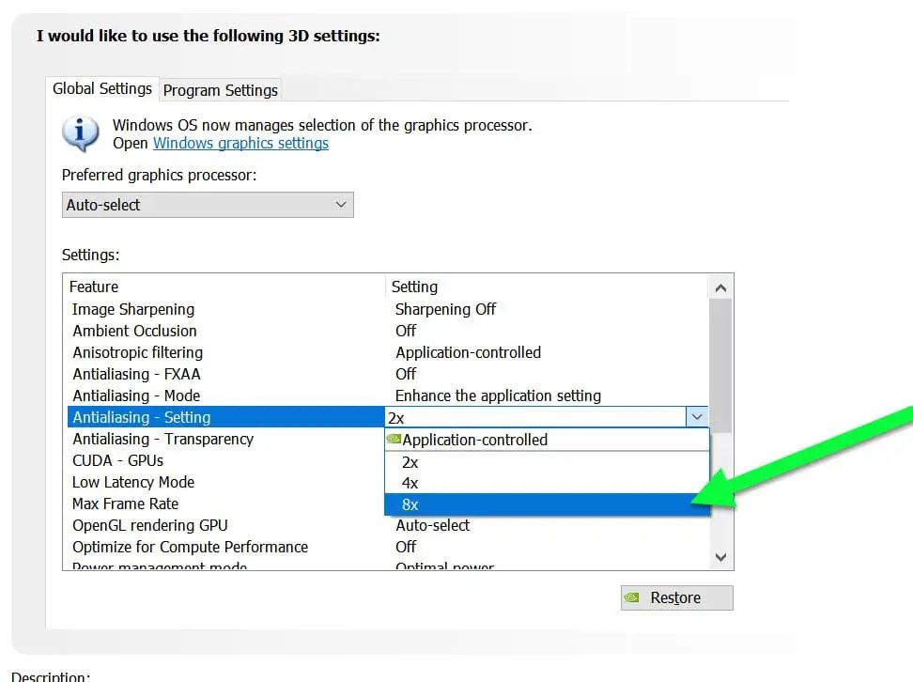Switch to the Program Settings tab
This screenshot has height=682, width=913.
221,90
